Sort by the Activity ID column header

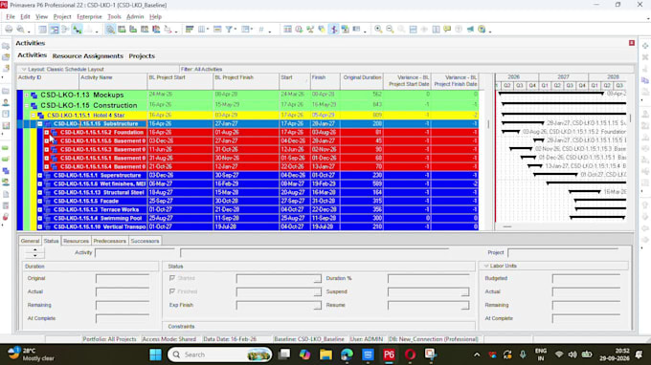pos(48,81)
